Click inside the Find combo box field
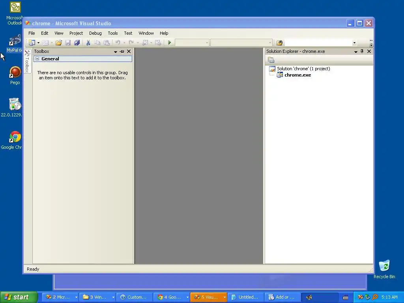 (318, 43)
